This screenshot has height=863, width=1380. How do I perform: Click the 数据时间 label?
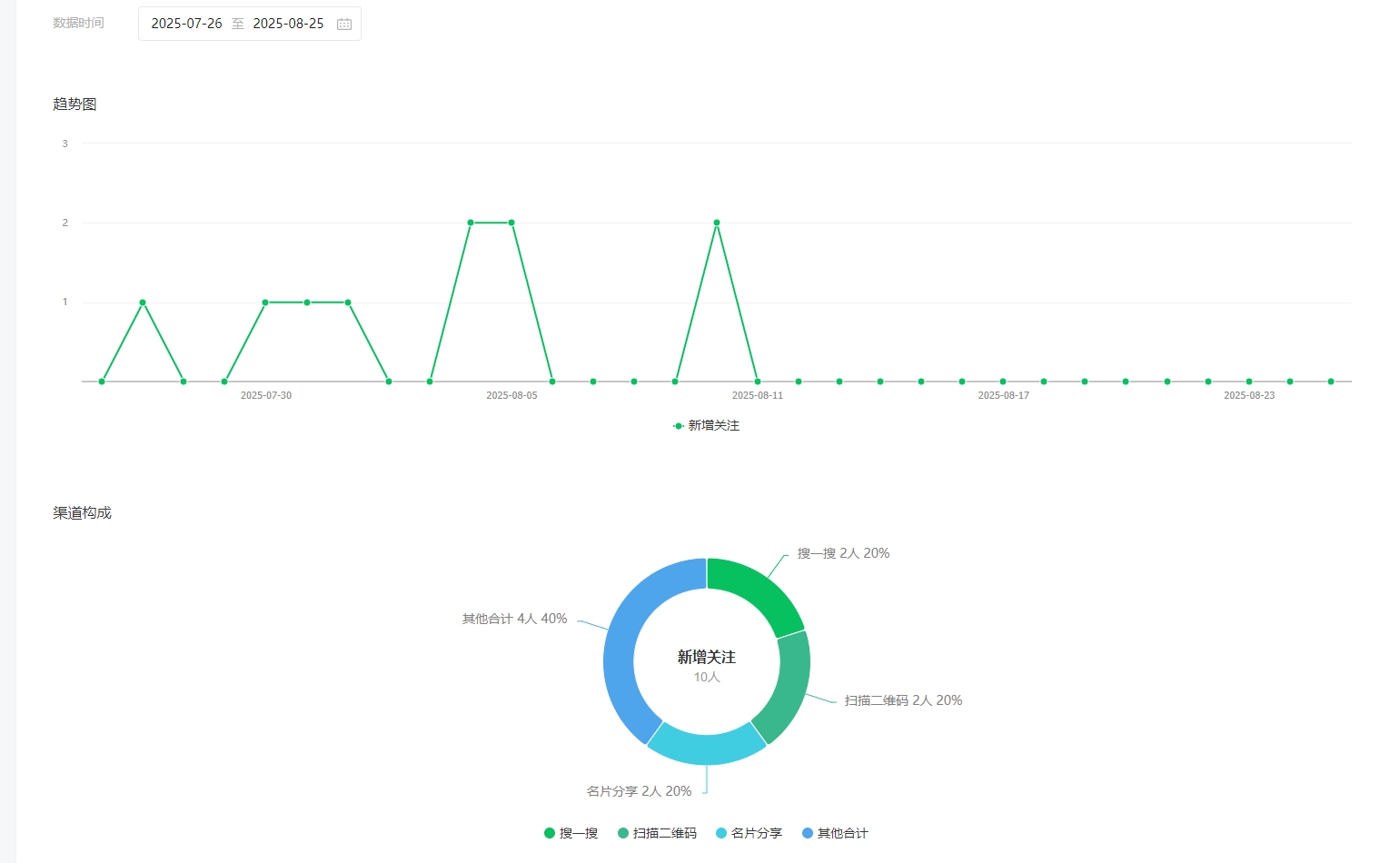[78, 23]
